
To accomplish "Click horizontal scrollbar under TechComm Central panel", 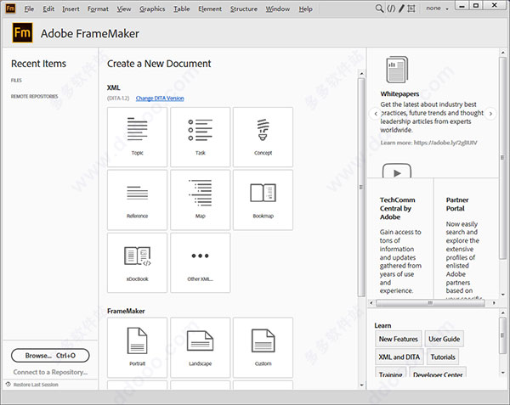I will click(x=430, y=303).
